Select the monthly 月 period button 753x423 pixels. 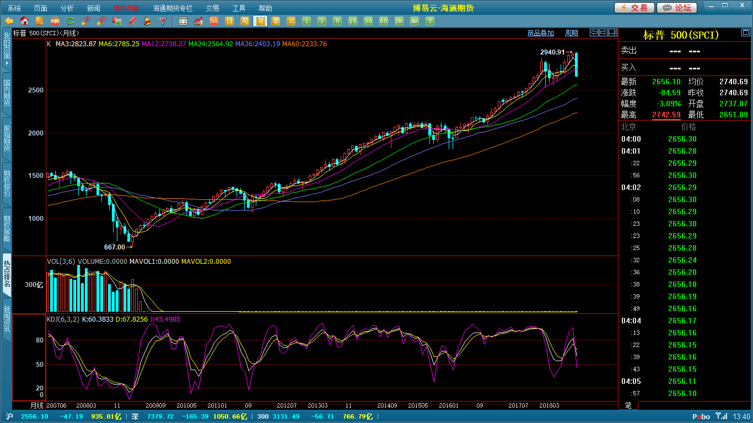coord(260,21)
